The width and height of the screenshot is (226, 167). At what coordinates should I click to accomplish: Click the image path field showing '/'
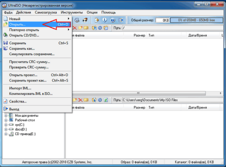173,28
